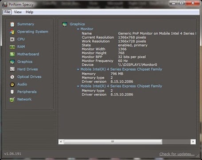Screen dimensions: 202x160
Task: Collapse the first Mobile Intel(R) 4 Series node
Action: pyautogui.click(x=78, y=69)
